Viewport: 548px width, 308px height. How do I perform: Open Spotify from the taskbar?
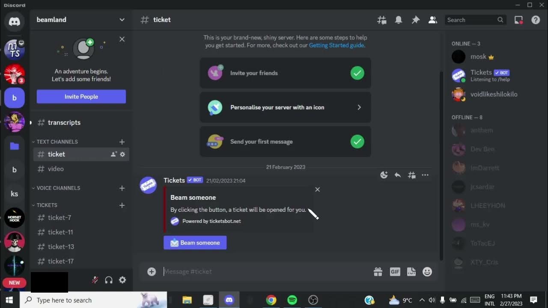coord(292,300)
